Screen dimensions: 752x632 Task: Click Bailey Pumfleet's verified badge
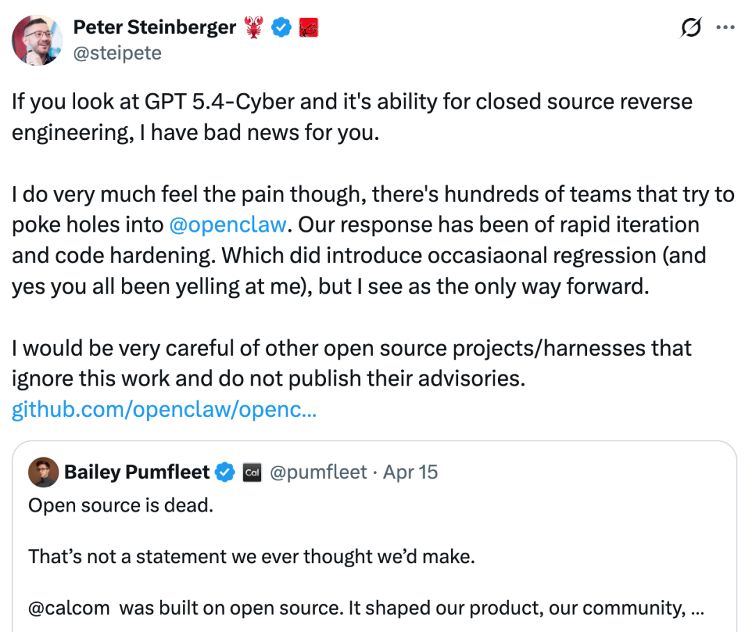(x=225, y=473)
